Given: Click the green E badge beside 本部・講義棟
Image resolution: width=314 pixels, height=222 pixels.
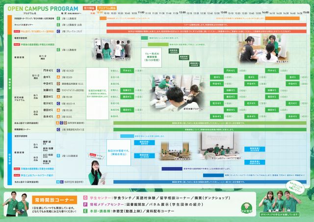Looking at the screenshot, I should pos(85,211).
